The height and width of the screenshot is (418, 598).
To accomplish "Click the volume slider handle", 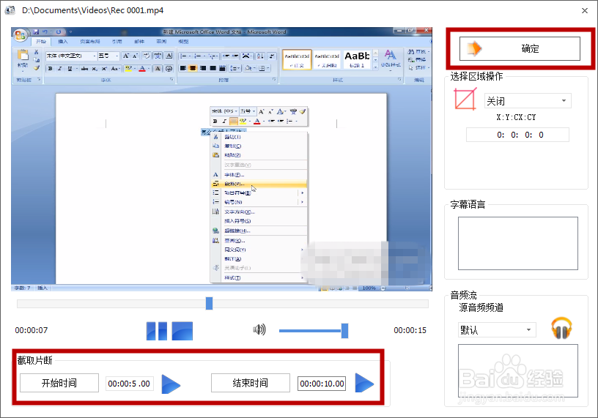I will (344, 331).
